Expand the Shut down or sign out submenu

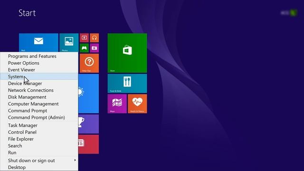[x=39, y=161]
